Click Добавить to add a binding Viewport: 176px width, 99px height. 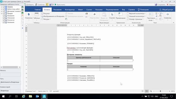tap(29, 5)
